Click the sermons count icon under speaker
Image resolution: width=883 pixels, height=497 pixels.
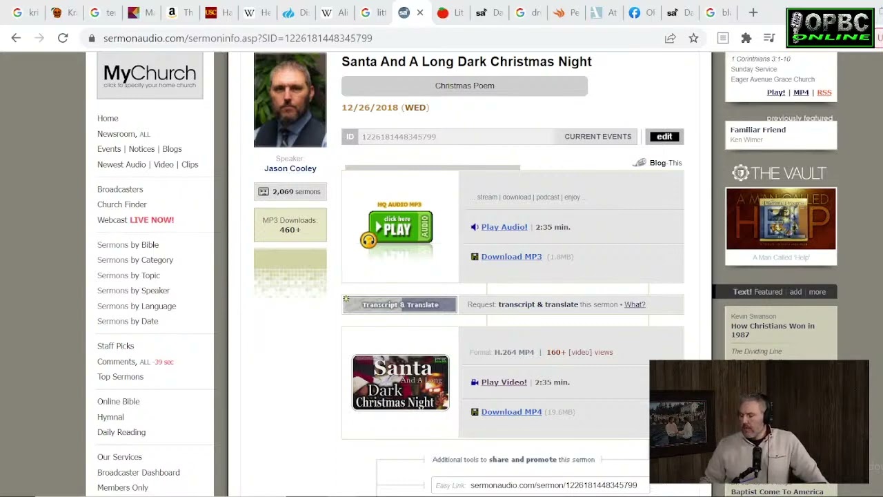tap(264, 192)
